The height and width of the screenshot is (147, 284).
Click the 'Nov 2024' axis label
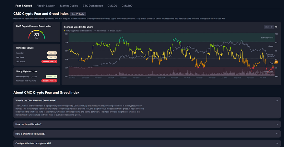pos(174,78)
